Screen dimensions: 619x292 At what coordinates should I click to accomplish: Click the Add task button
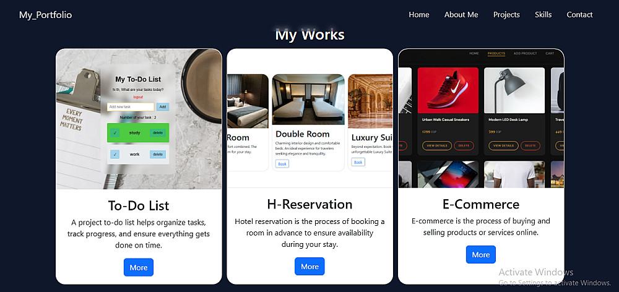click(163, 107)
